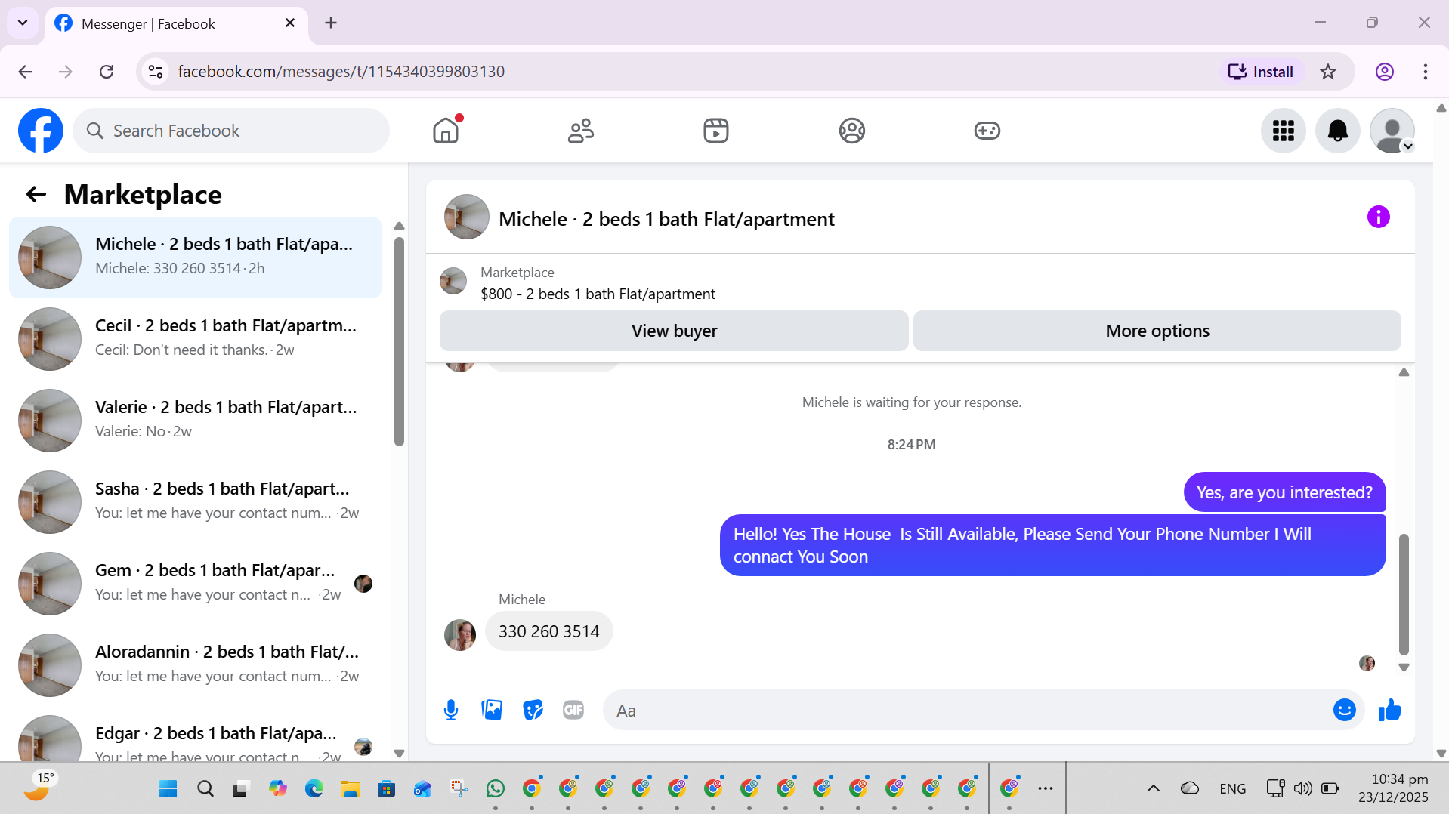Click Michele's avatar in chat header

(x=466, y=217)
